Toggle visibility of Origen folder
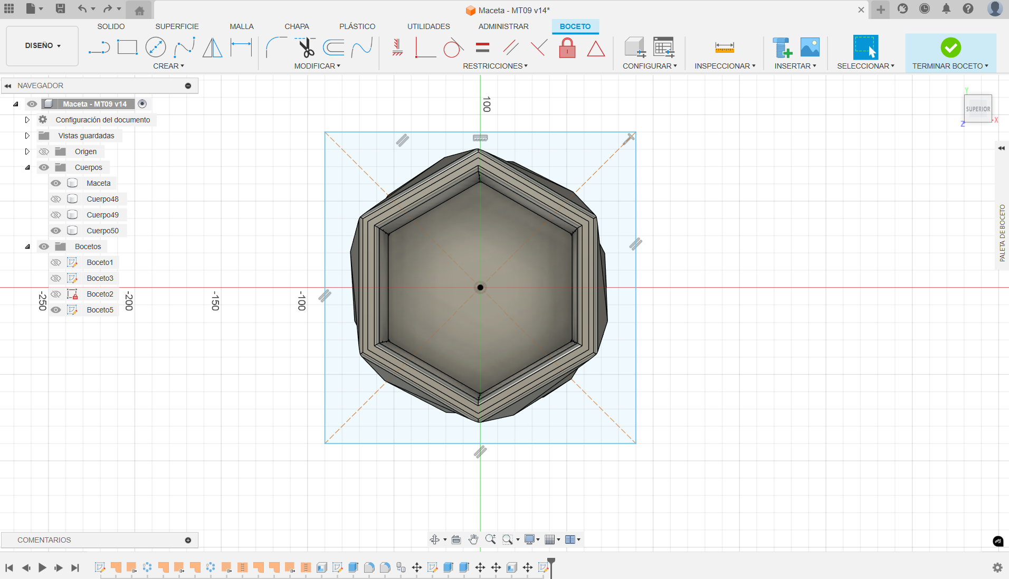The image size is (1009, 579). pos(44,151)
